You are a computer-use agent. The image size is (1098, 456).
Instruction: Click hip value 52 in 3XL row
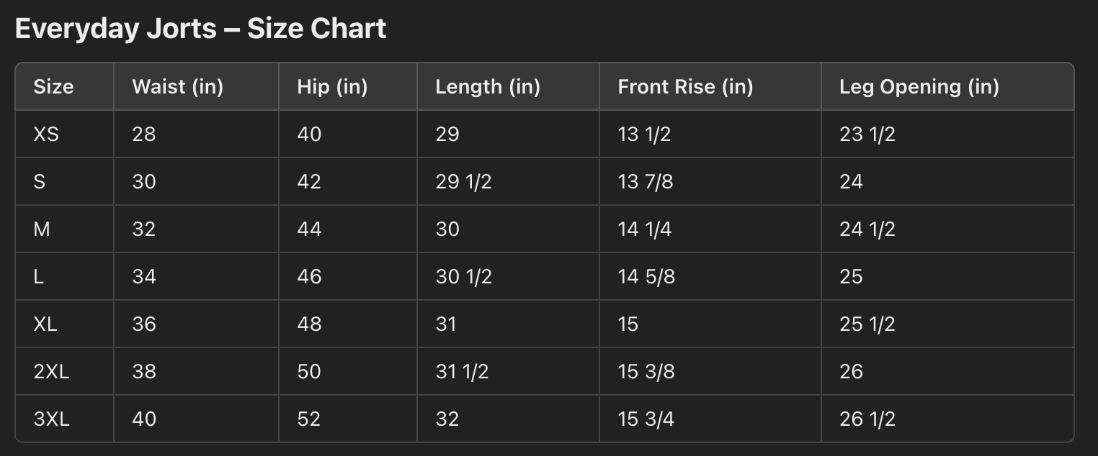(x=308, y=419)
